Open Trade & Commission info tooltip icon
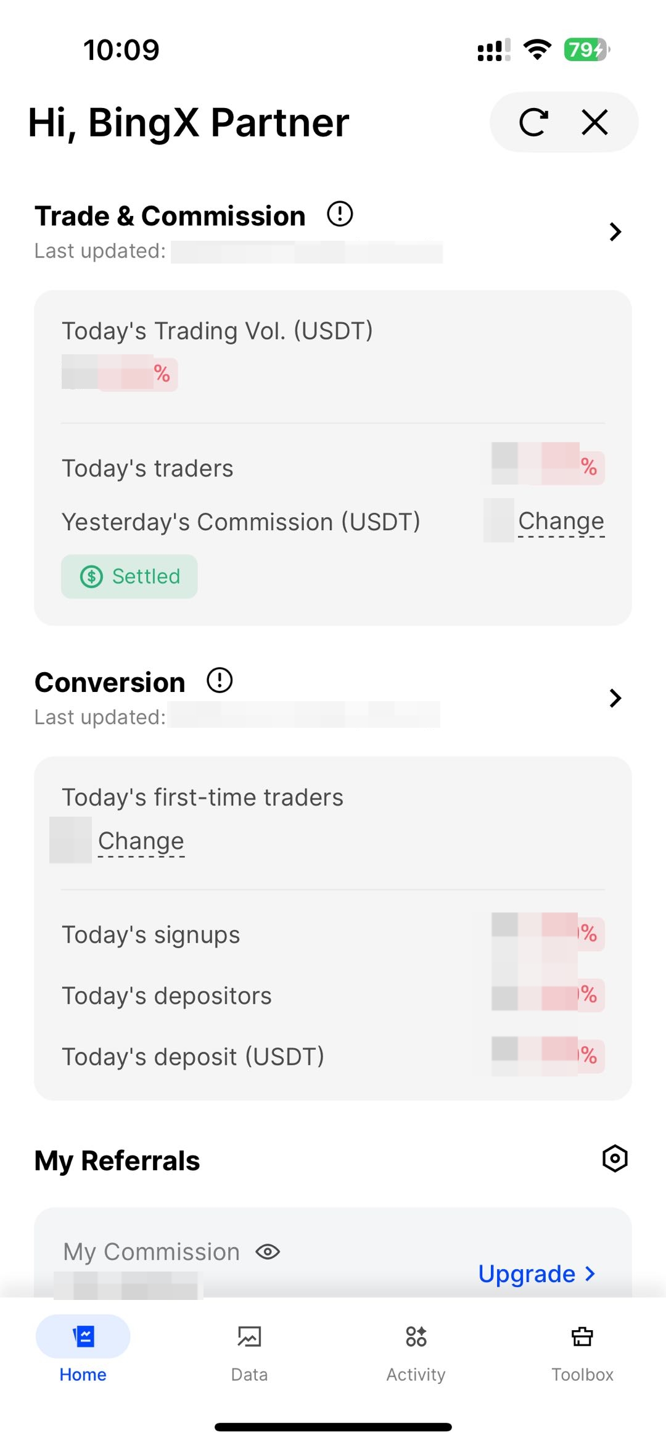 click(x=340, y=214)
